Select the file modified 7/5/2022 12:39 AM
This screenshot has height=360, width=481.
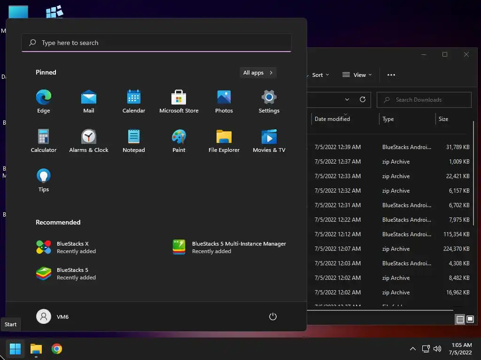pyautogui.click(x=389, y=147)
